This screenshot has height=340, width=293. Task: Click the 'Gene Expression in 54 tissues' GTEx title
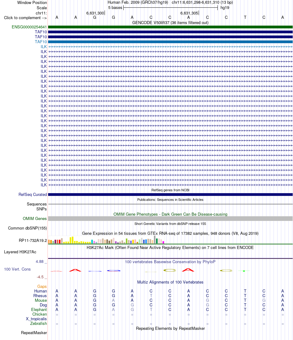point(170,233)
